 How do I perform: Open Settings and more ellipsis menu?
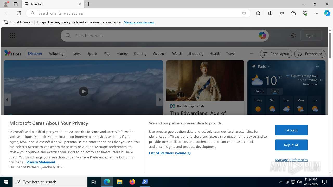(x=316, y=13)
